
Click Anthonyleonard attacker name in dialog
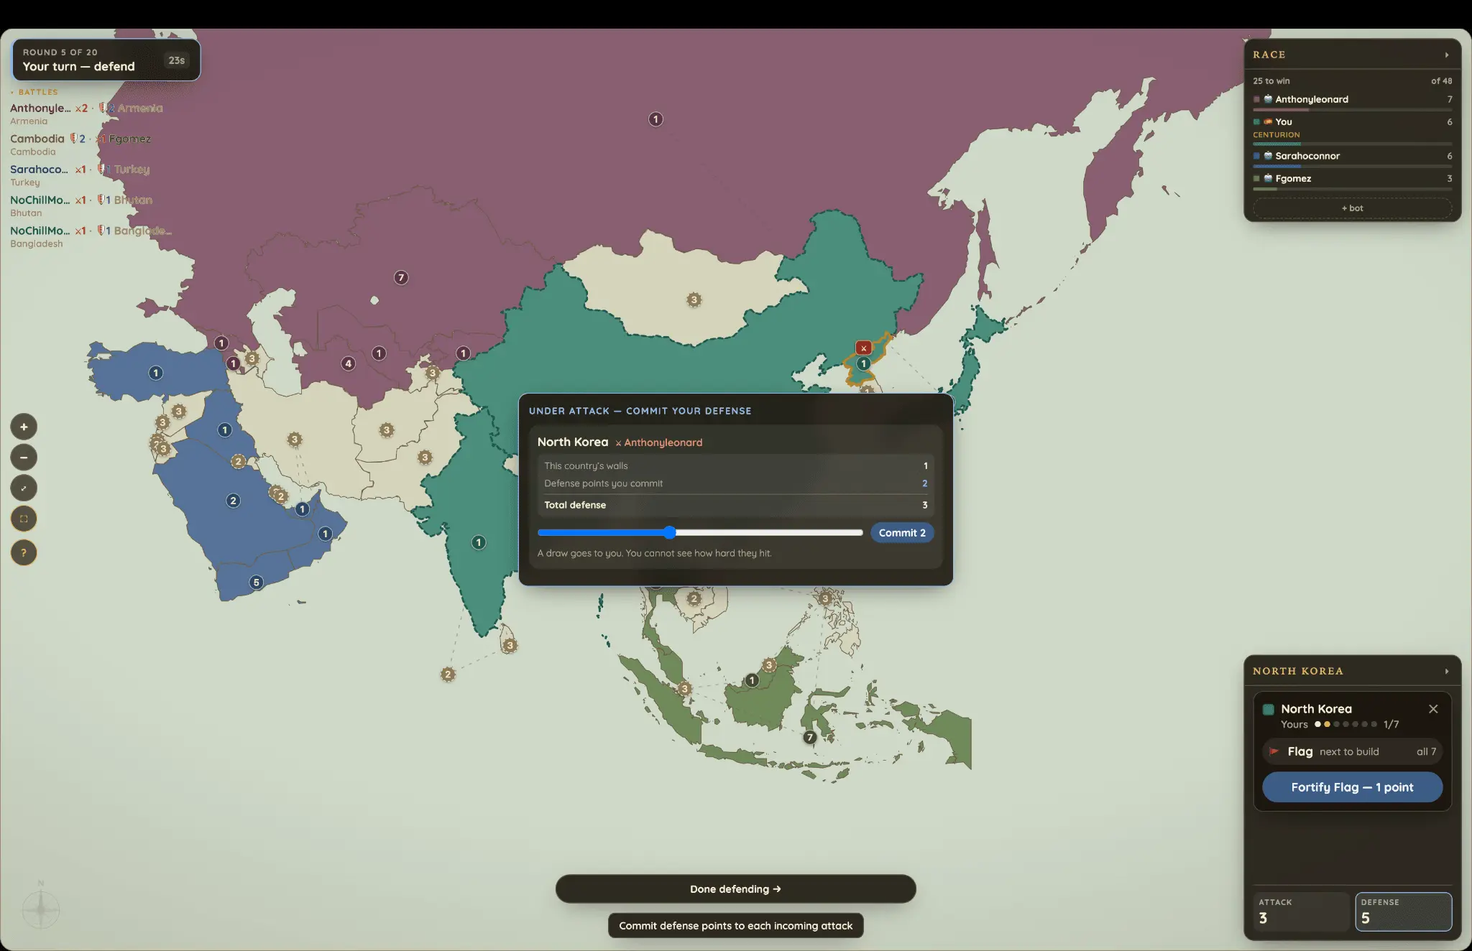pyautogui.click(x=663, y=442)
